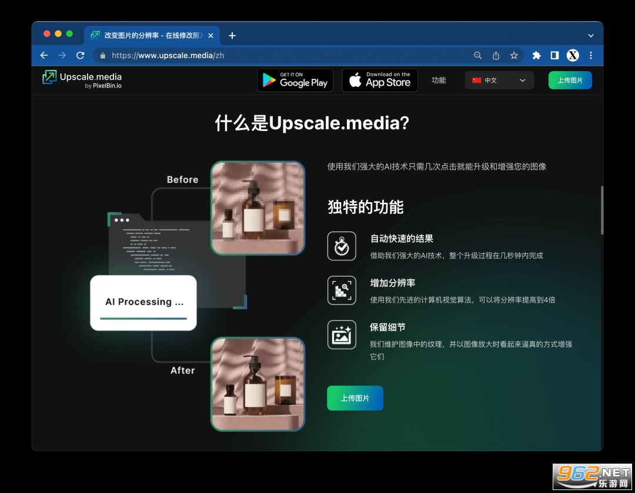Viewport: 635px width, 493px height.
Task: Click the share icon in the address bar
Action: [x=496, y=55]
